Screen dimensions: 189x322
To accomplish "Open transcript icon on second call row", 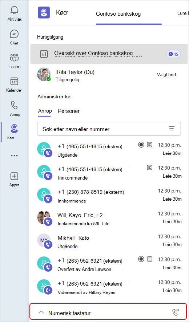I will pos(150,168).
